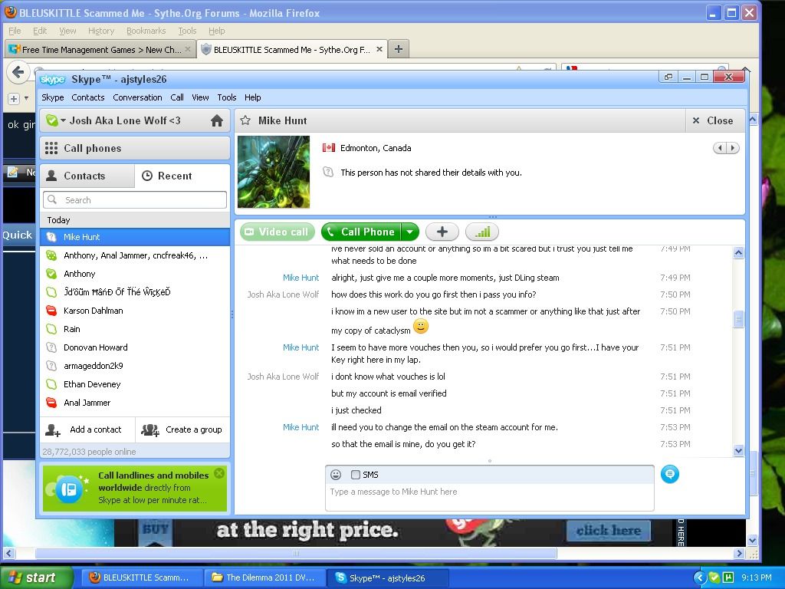Open the Tools menu in Skype
Screen dimensions: 785x589
click(226, 97)
